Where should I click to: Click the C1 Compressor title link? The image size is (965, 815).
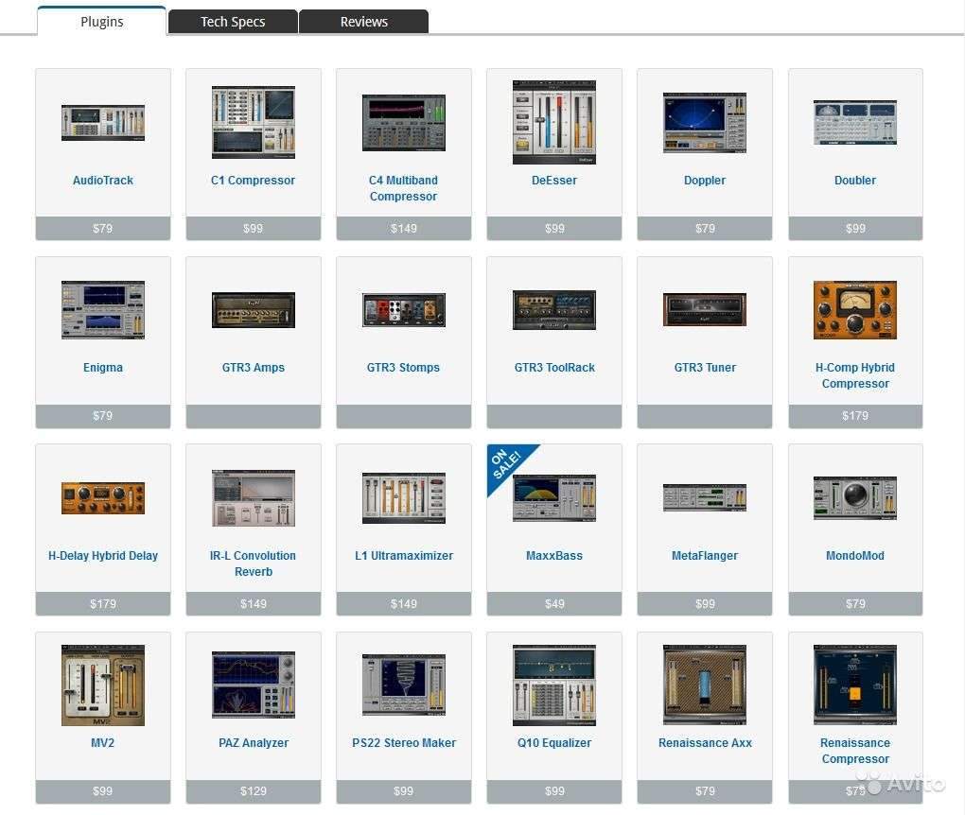click(x=253, y=181)
